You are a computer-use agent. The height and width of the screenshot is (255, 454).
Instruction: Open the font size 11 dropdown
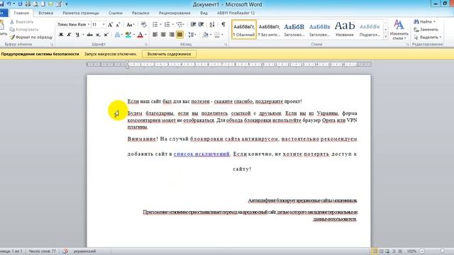(104, 25)
